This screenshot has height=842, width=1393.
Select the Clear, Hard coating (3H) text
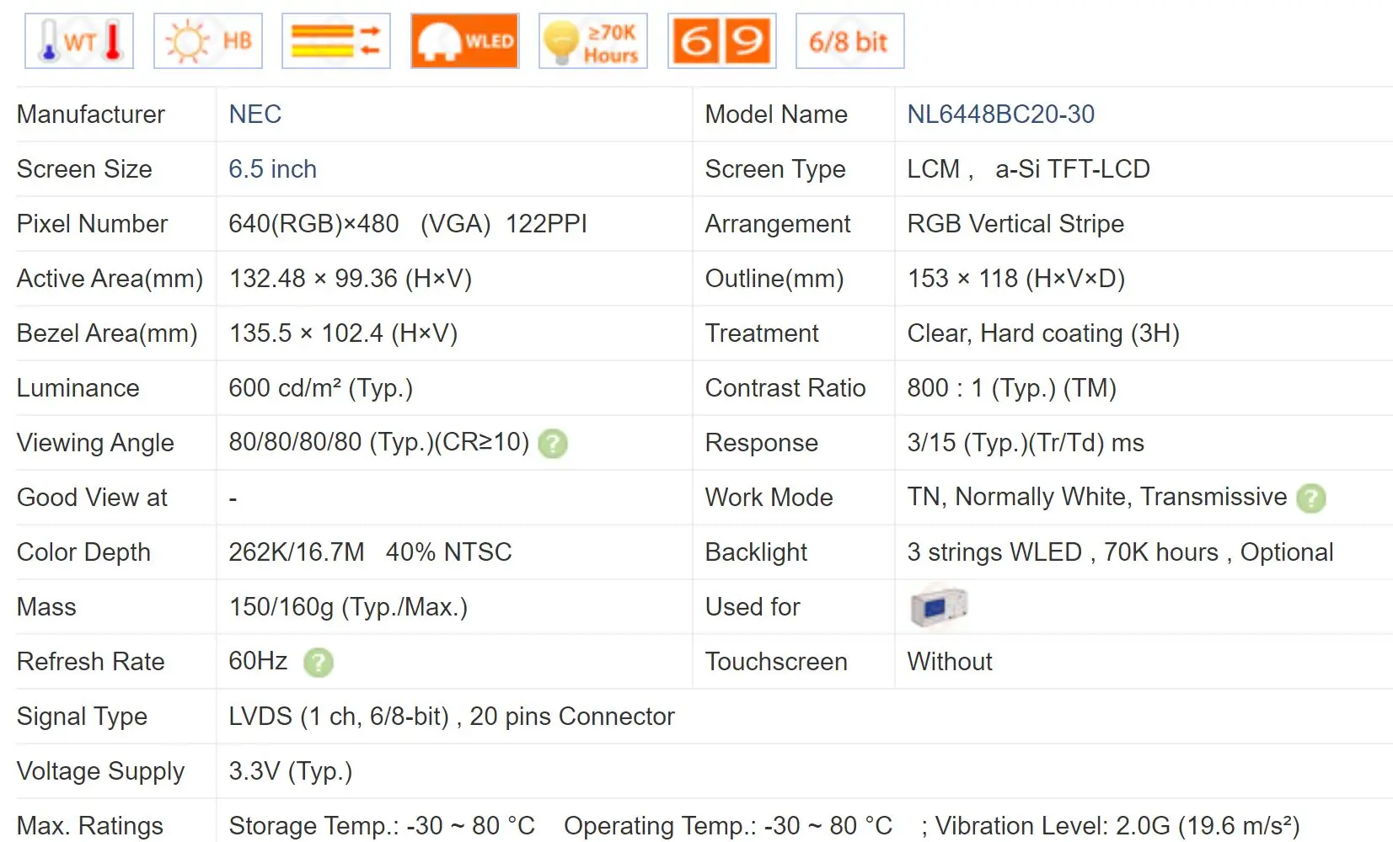pos(1043,333)
